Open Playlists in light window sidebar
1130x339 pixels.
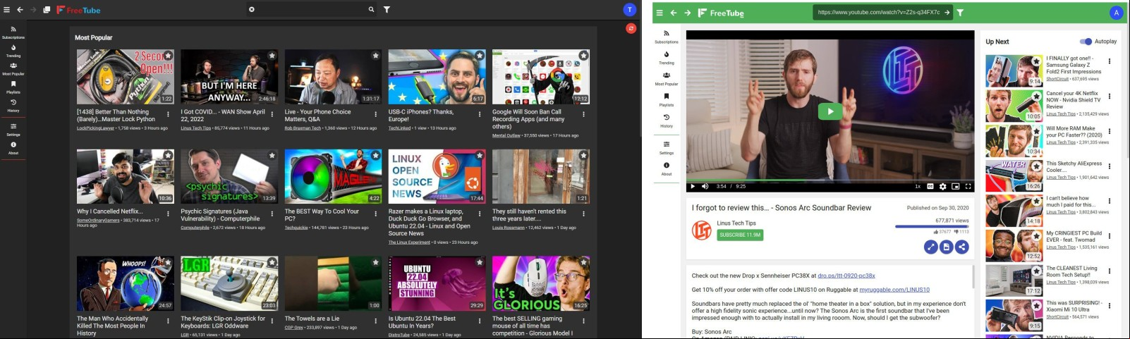(x=667, y=99)
